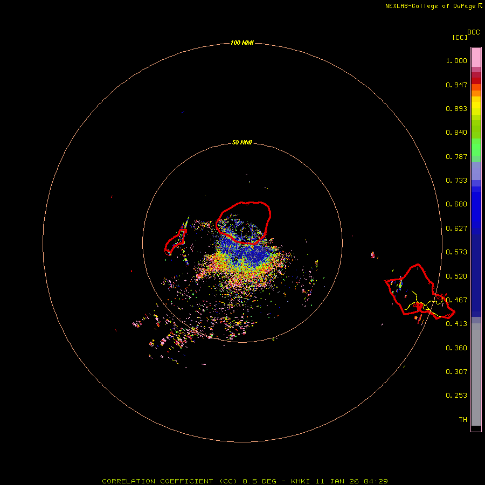Click the 50 NMI range ring label

242,142
